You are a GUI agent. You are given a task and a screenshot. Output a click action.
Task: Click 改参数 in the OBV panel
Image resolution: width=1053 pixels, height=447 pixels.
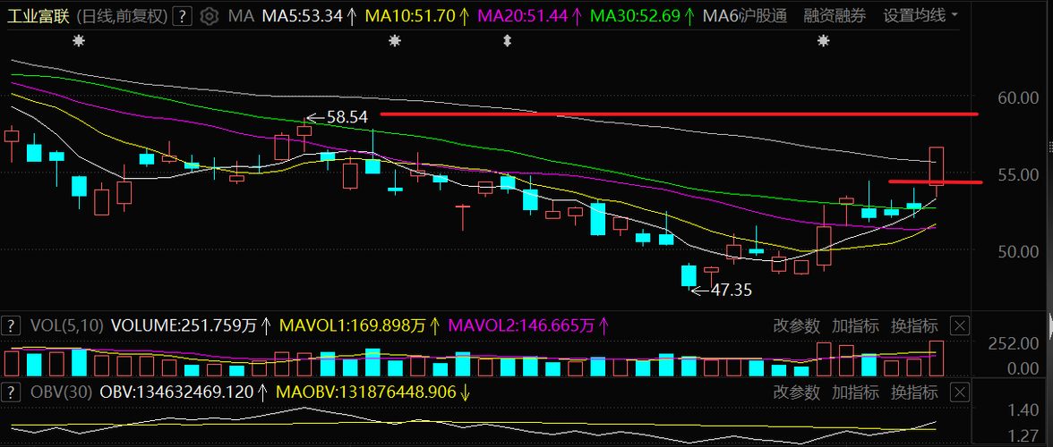(797, 392)
